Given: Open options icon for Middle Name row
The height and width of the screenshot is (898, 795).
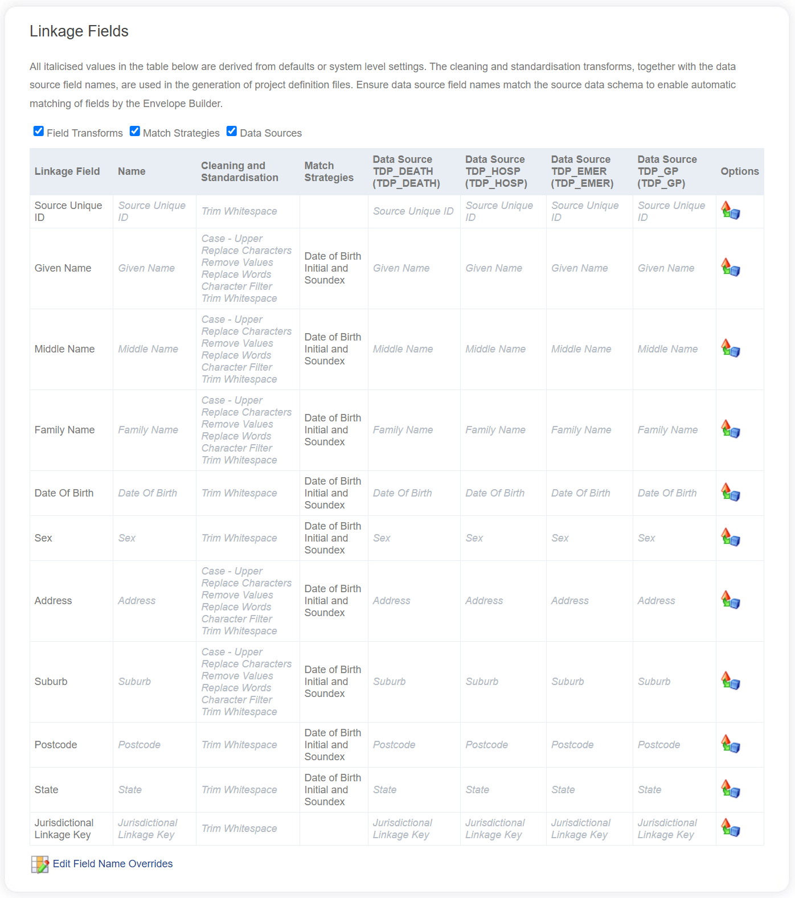Looking at the screenshot, I should pyautogui.click(x=731, y=348).
